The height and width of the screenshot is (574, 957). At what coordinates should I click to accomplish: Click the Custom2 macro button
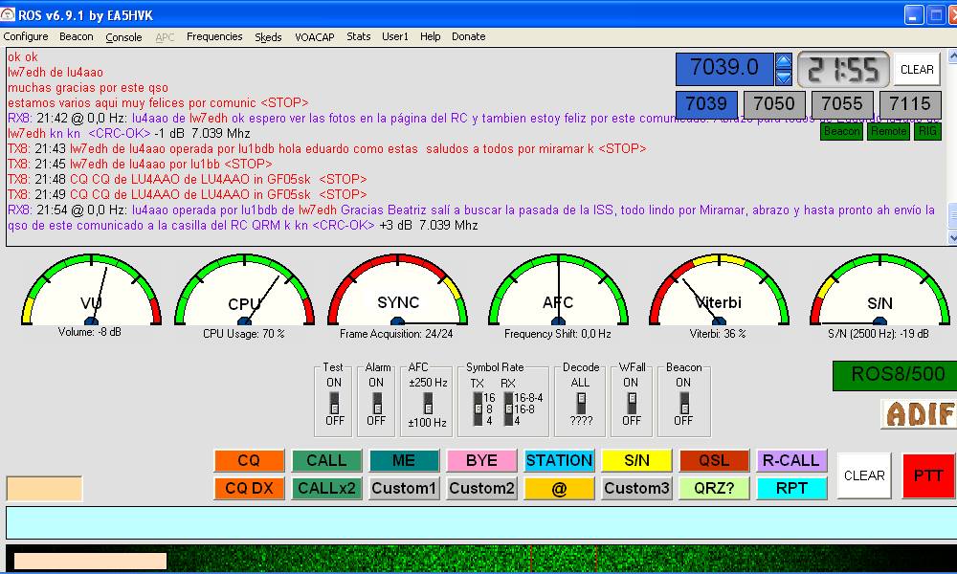click(x=481, y=489)
